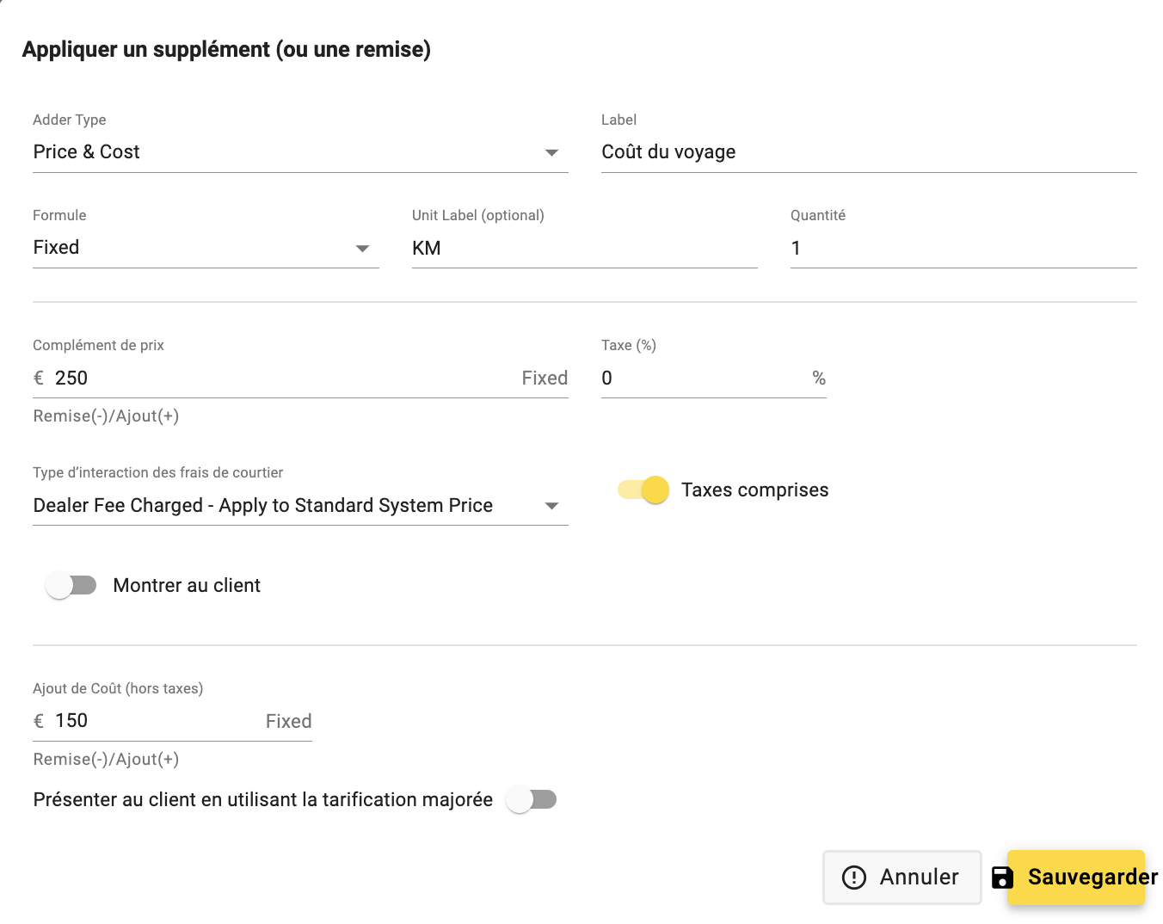Image resolution: width=1163 pixels, height=924 pixels.
Task: Disable the Taxes comprises toggle
Action: click(644, 490)
